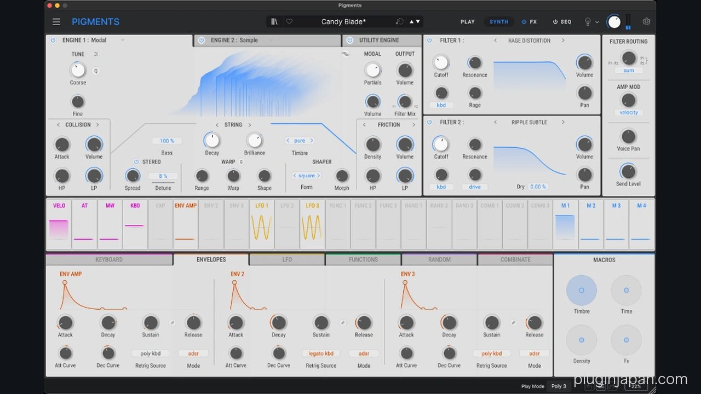
Task: Click the Detune 8 % slider
Action: [163, 177]
